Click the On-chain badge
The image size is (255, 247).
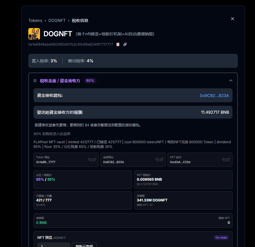tap(221, 238)
